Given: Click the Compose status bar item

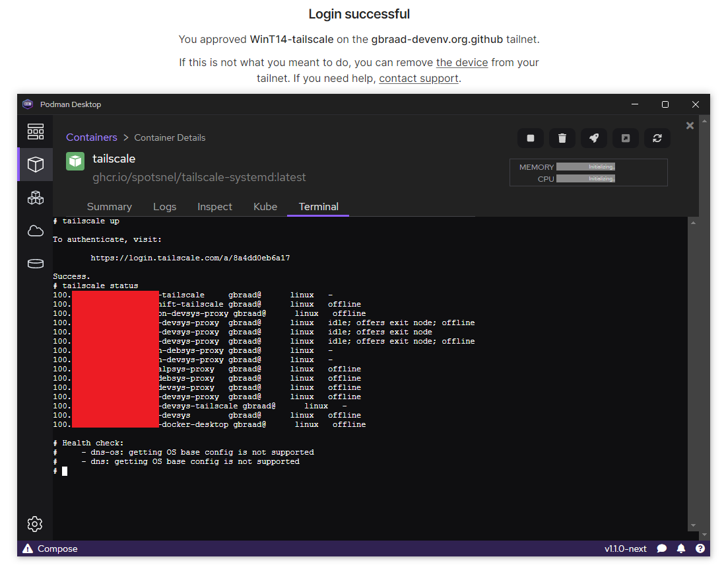Looking at the screenshot, I should click(x=57, y=549).
